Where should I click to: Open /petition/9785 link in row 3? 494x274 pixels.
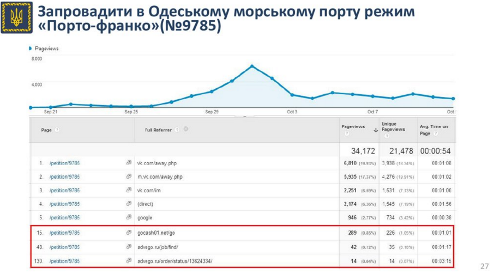64,190
